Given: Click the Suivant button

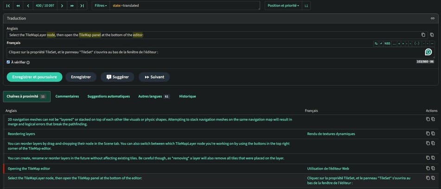Looking at the screenshot, I should 154,77.
